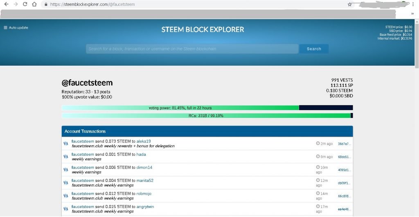The image size is (419, 217).
Task: Click the Search button
Action: click(314, 49)
